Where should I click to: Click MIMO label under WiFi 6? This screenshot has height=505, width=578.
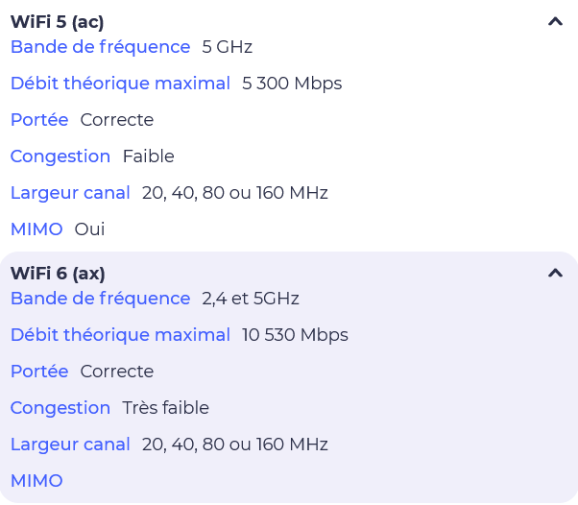(36, 481)
